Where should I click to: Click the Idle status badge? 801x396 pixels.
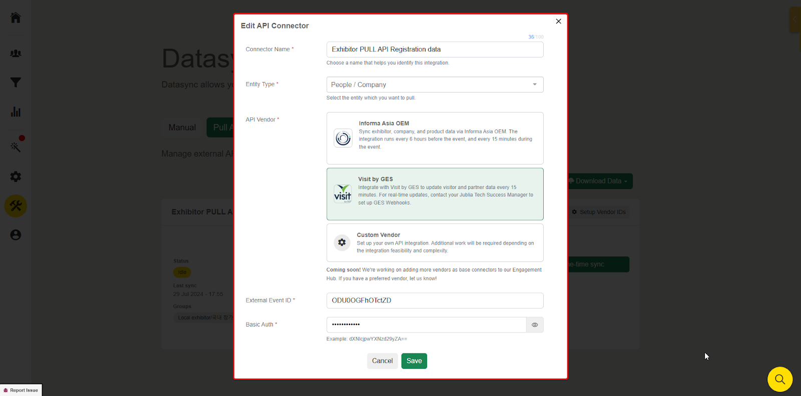point(182,272)
